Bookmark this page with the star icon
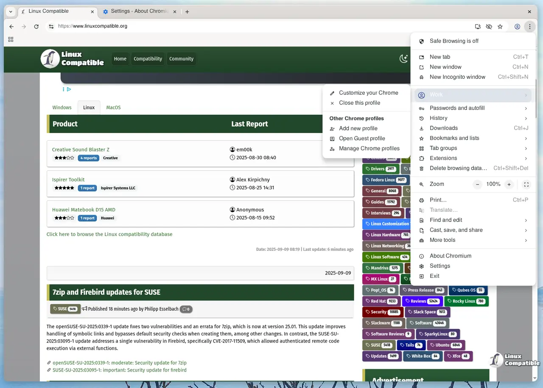Viewport: 543px width, 388px height. point(500,26)
